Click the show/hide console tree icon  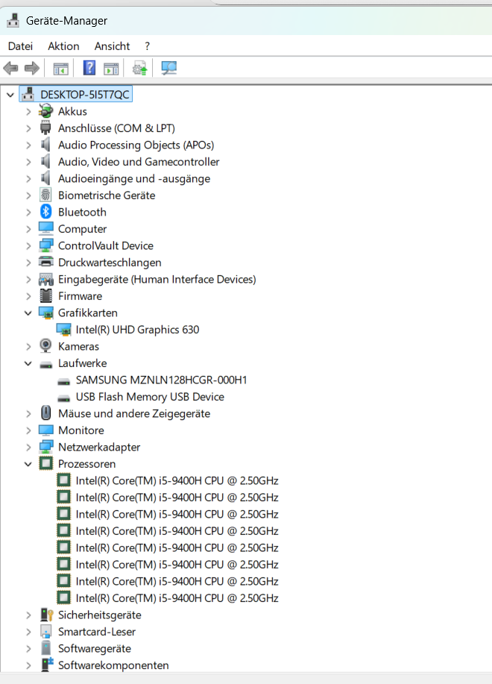[60, 69]
